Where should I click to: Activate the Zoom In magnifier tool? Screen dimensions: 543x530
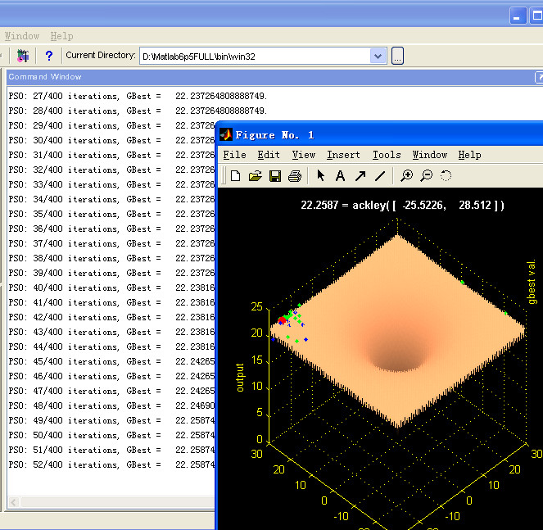pyautogui.click(x=406, y=175)
